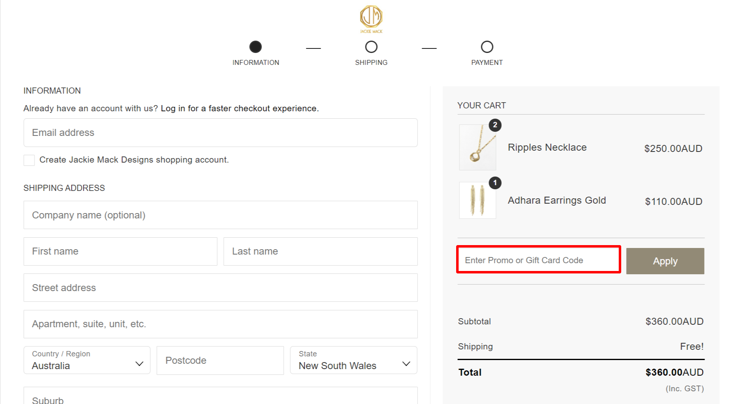The height and width of the screenshot is (404, 753).
Task: Click the promo or gift card code field
Action: coord(538,260)
